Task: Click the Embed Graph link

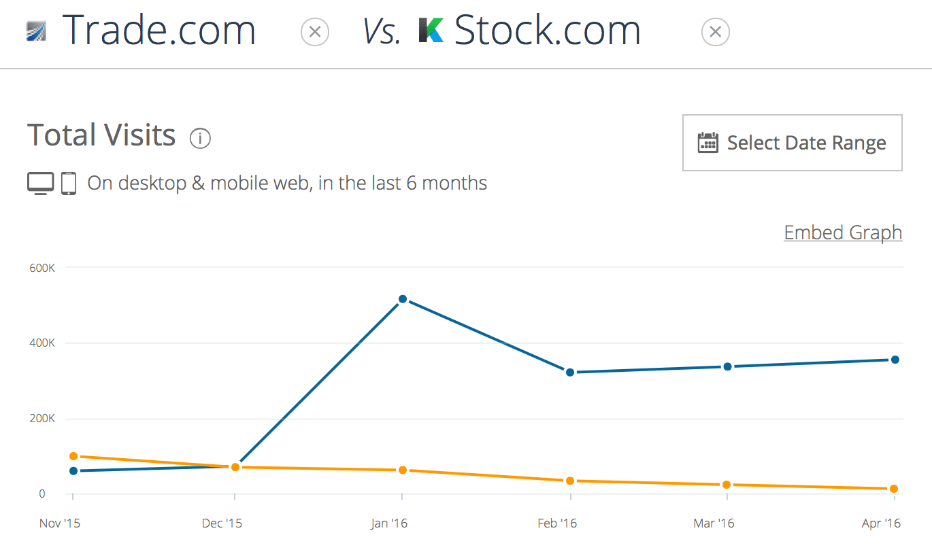Action: click(843, 232)
